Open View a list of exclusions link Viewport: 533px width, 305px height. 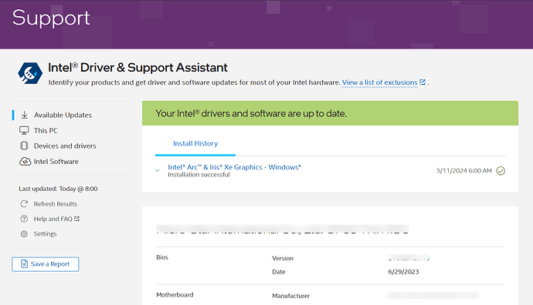click(379, 82)
